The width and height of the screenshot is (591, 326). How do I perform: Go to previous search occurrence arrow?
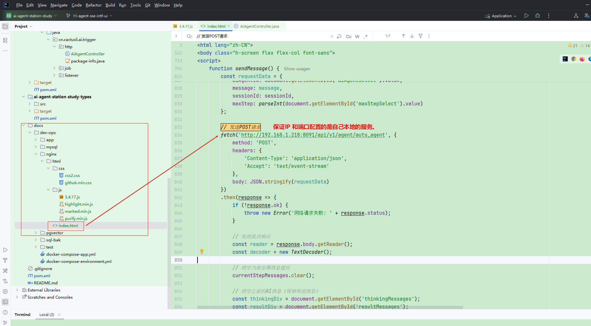(404, 36)
